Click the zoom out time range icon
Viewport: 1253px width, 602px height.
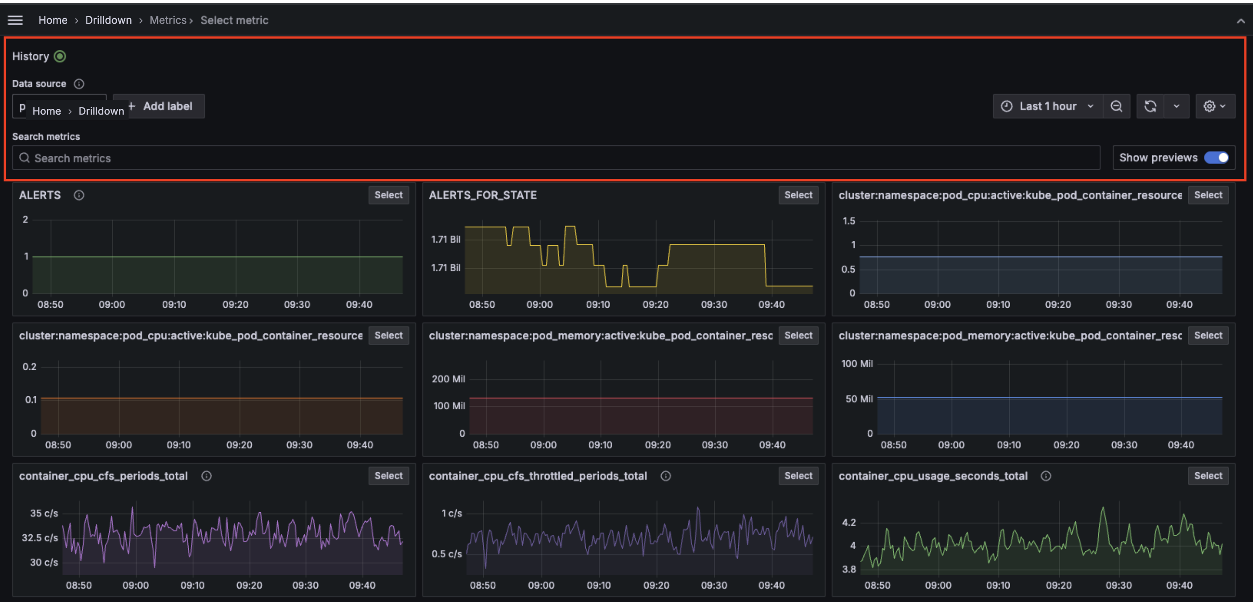click(x=1117, y=106)
